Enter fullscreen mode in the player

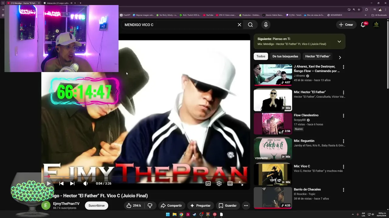(x=241, y=183)
